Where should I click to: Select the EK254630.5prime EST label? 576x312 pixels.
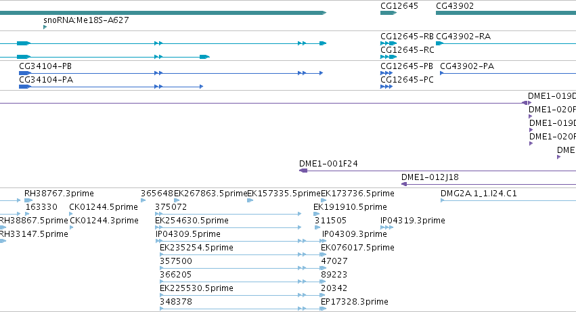click(192, 221)
